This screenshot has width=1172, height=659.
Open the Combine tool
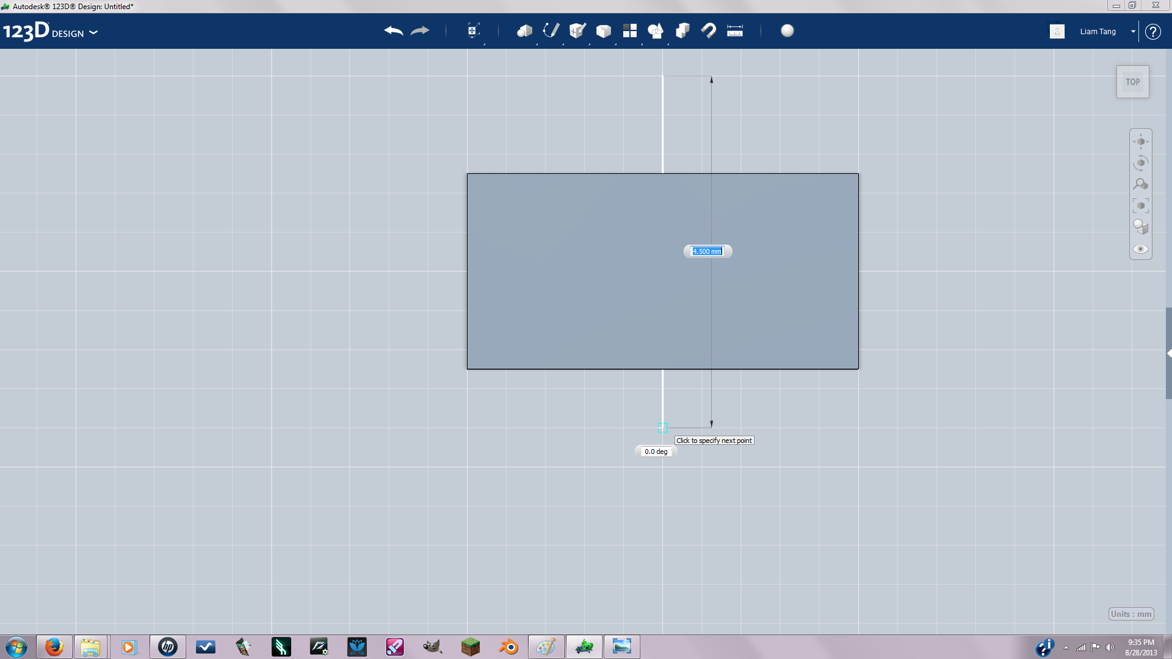click(682, 31)
